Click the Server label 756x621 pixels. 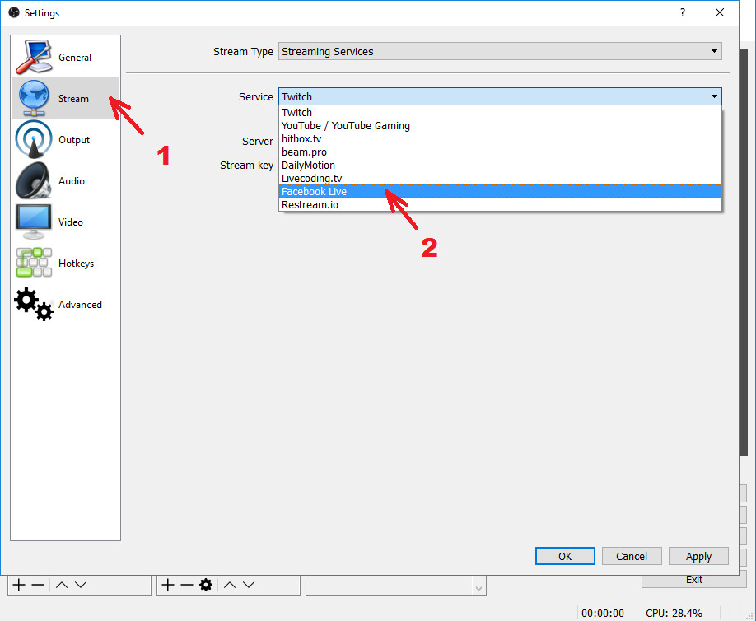pos(258,141)
